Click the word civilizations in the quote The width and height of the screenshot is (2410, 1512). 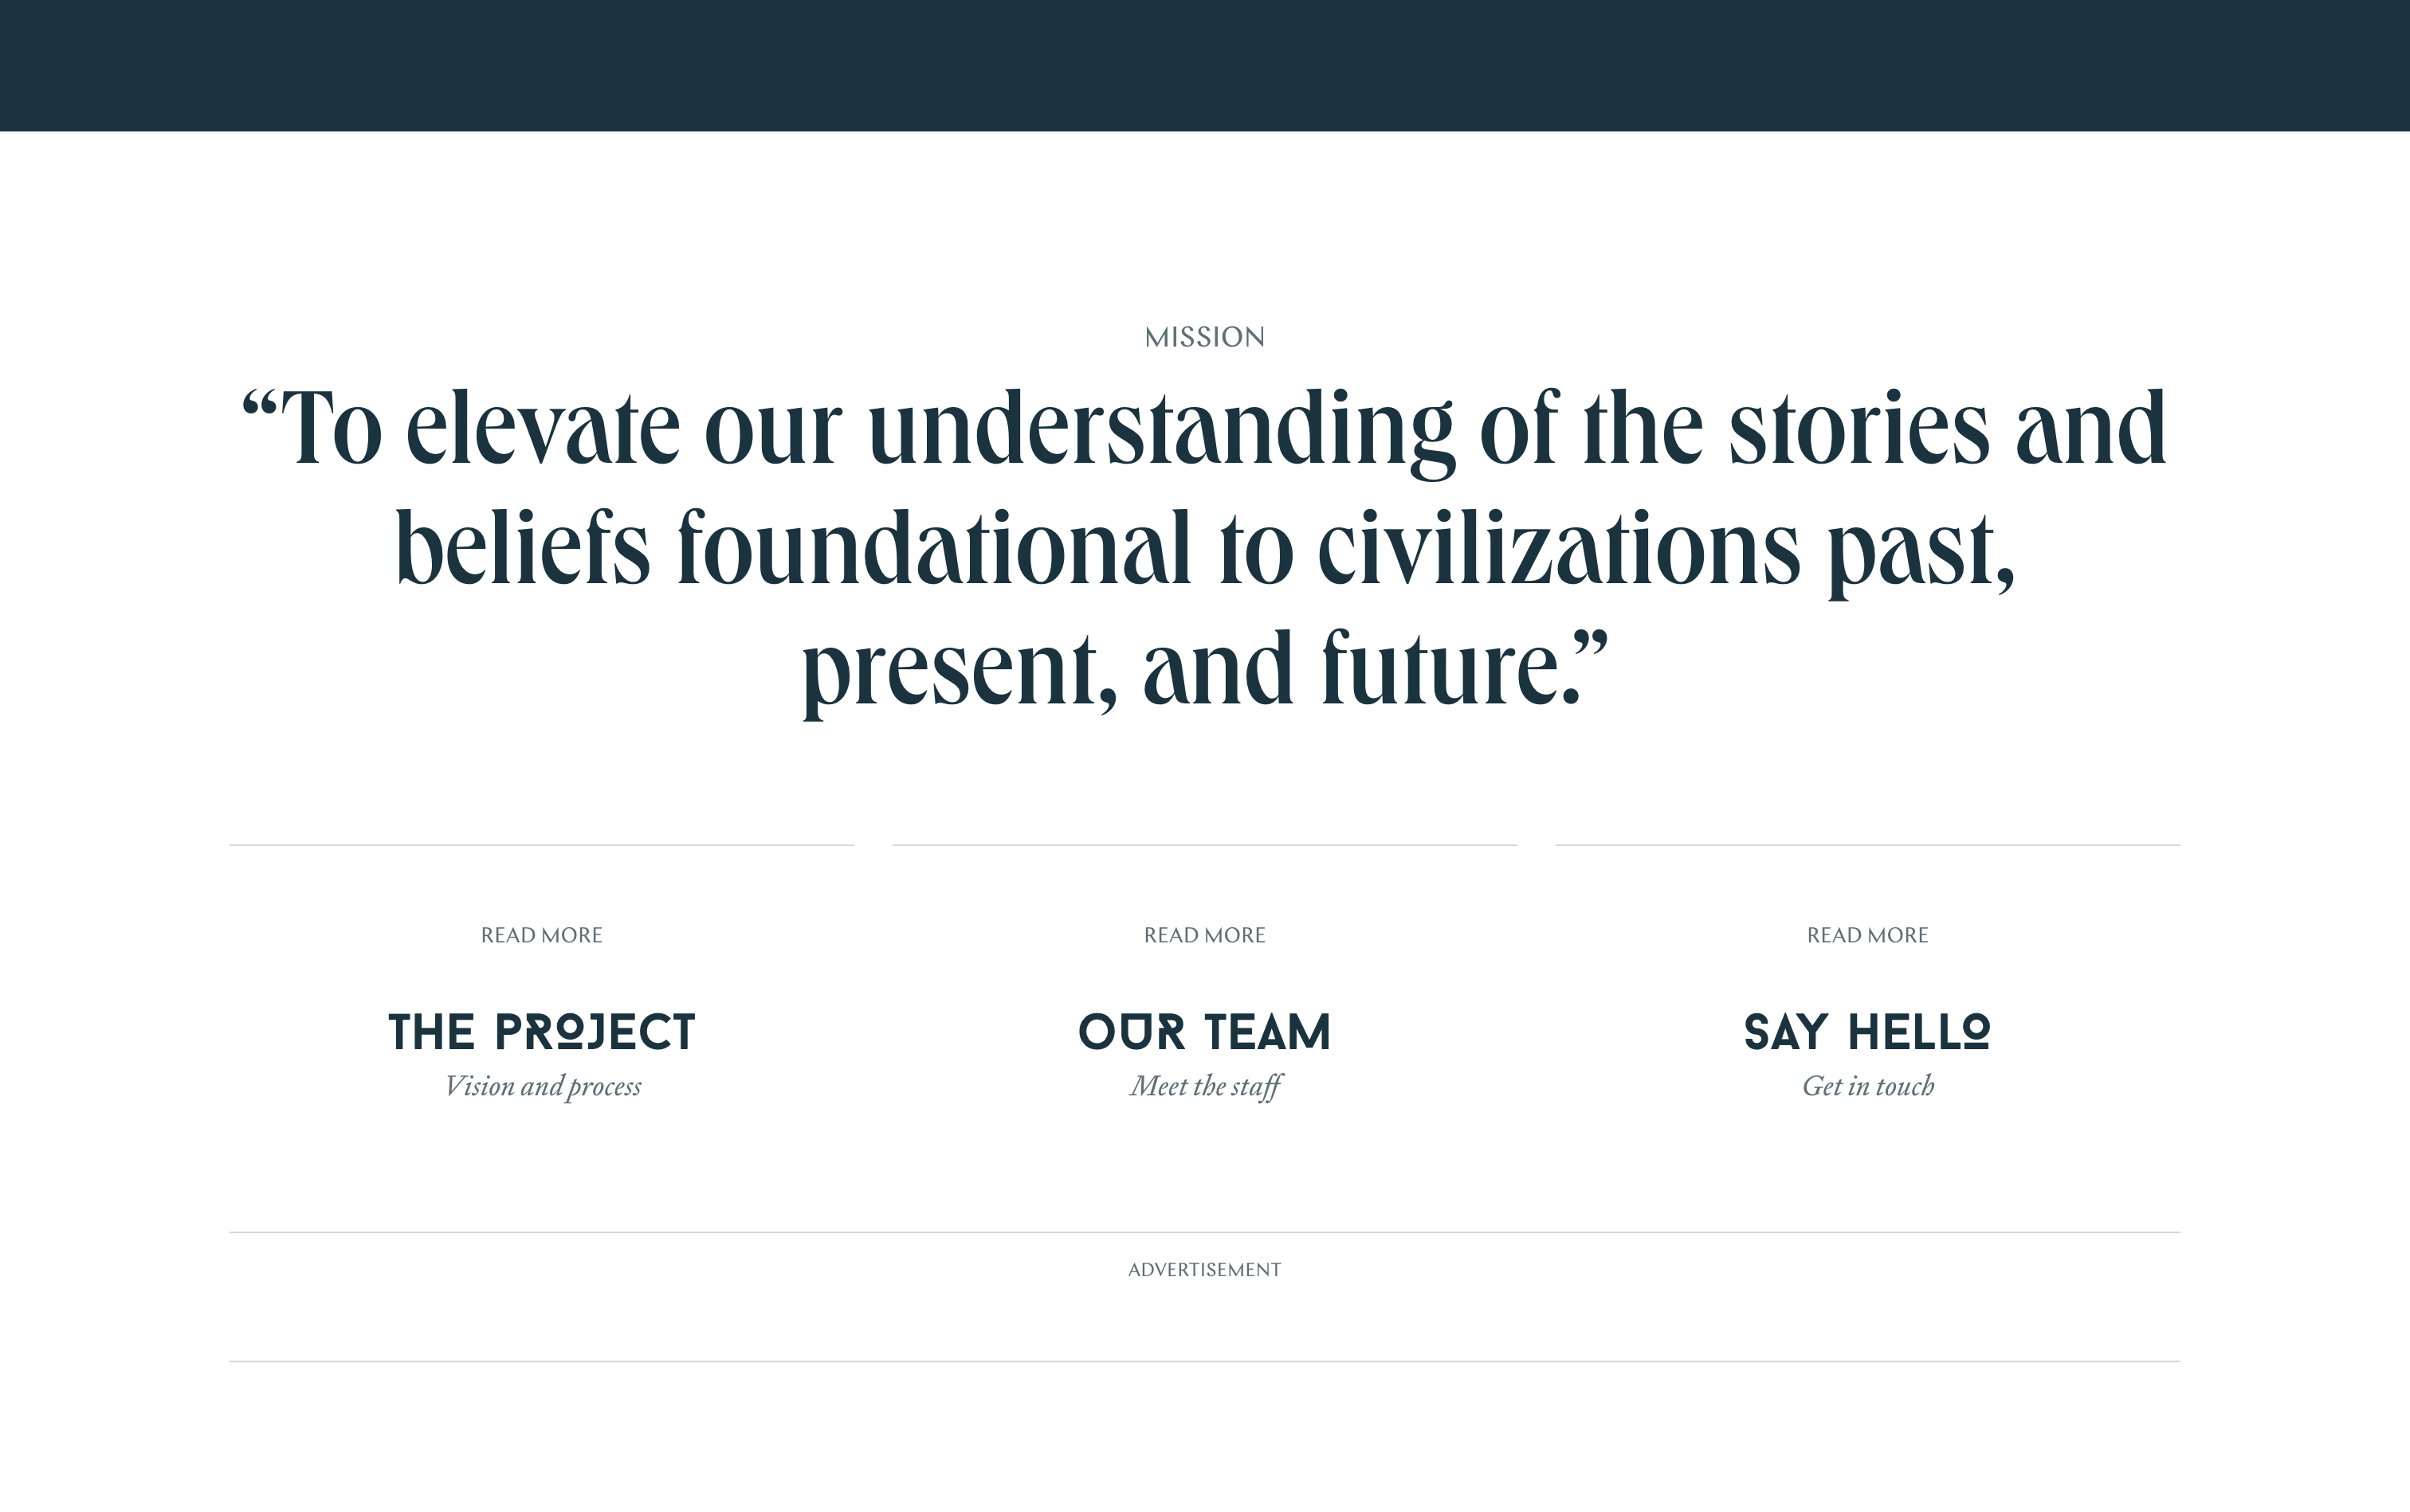pyautogui.click(x=1559, y=548)
